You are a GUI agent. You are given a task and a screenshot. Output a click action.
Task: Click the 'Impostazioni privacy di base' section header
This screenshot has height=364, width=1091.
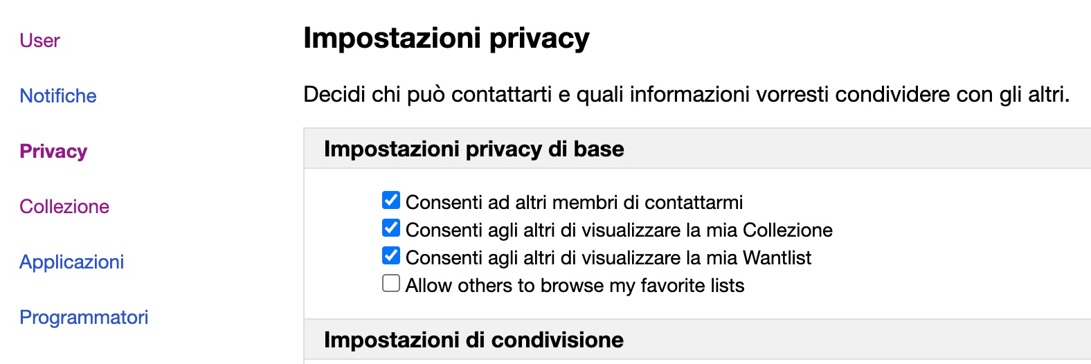[474, 149]
